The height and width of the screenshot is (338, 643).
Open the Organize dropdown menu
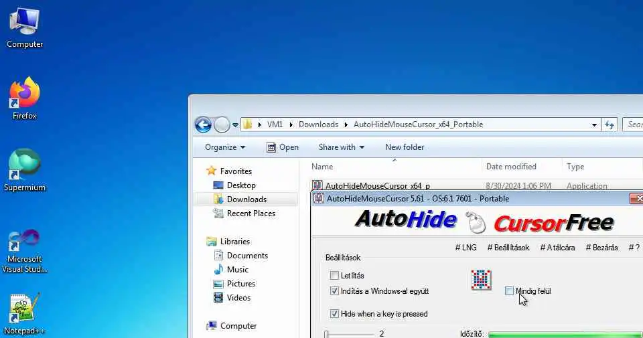point(225,147)
